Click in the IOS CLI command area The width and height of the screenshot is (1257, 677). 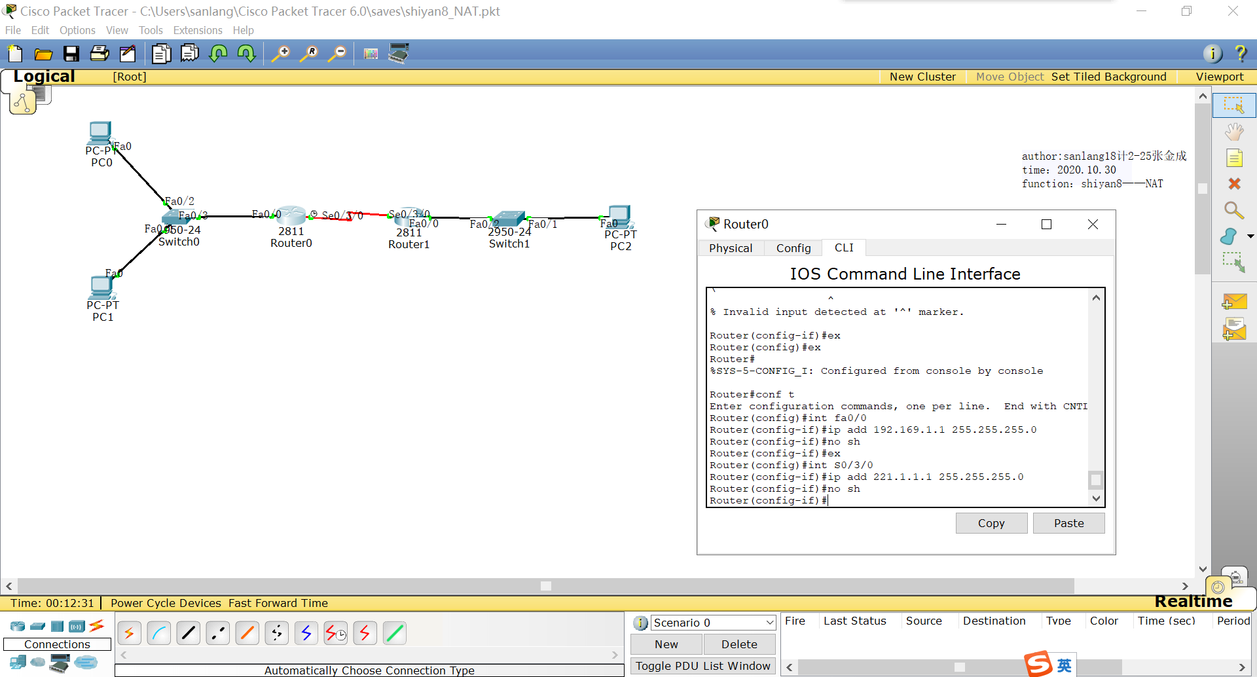898,397
